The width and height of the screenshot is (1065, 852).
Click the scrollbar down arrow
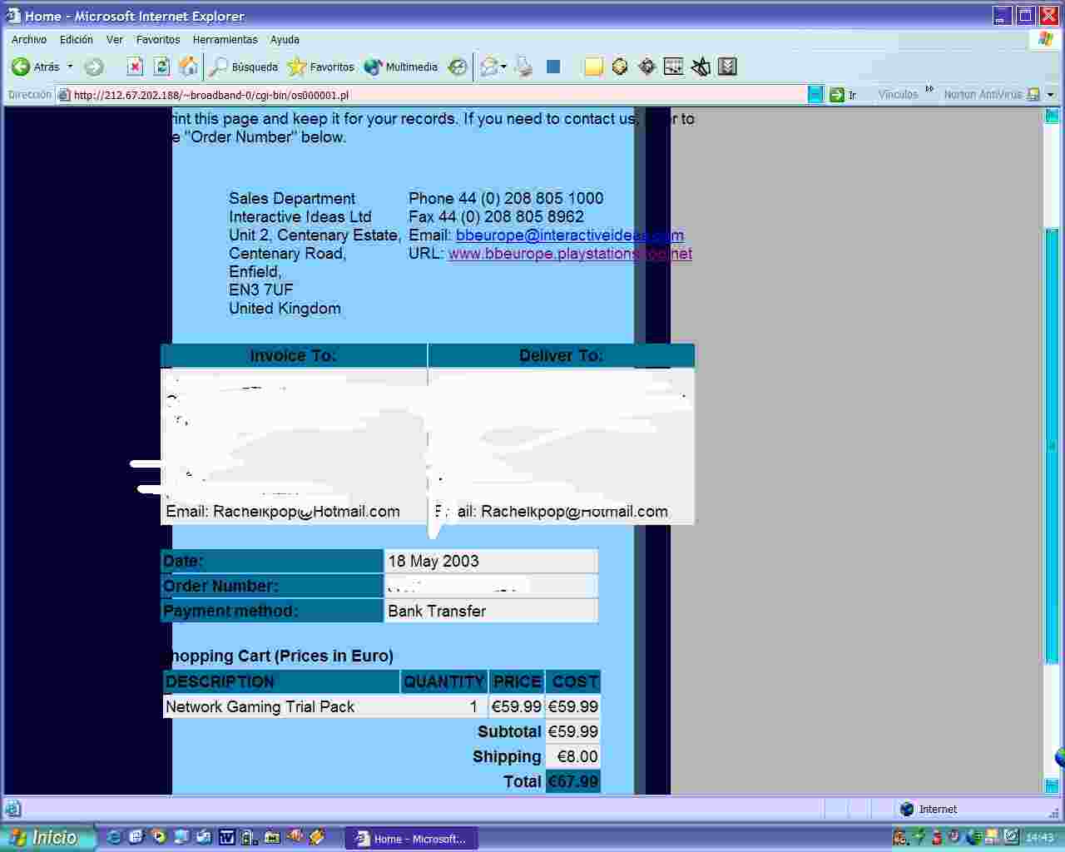pos(1052,785)
